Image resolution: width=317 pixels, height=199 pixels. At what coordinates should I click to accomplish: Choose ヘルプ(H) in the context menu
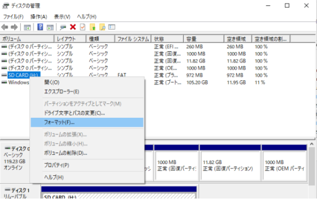click(87, 177)
